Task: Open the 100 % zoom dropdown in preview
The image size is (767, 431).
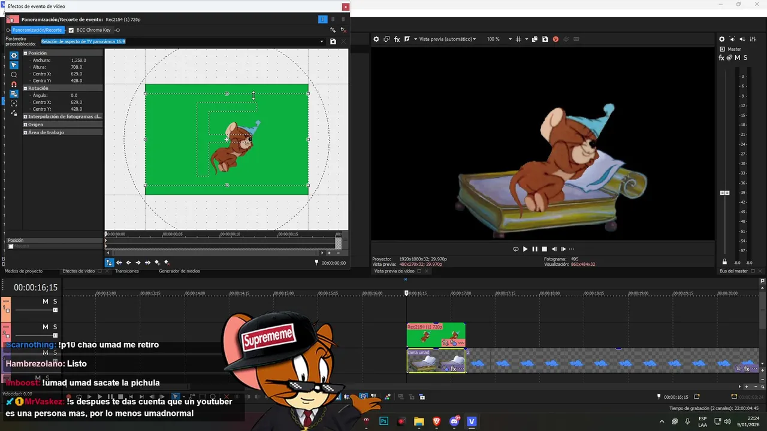Action: pyautogui.click(x=495, y=39)
